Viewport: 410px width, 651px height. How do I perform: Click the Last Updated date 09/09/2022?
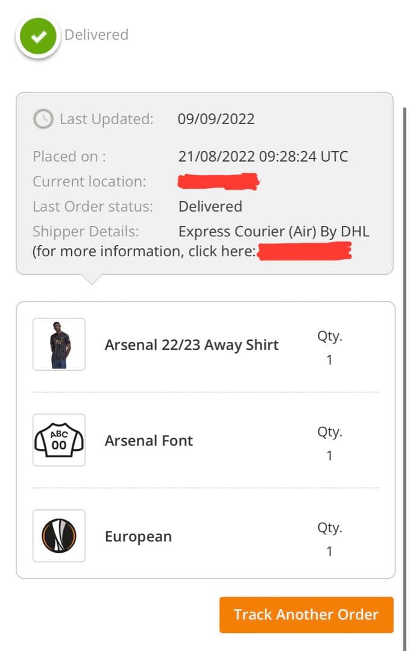(216, 119)
